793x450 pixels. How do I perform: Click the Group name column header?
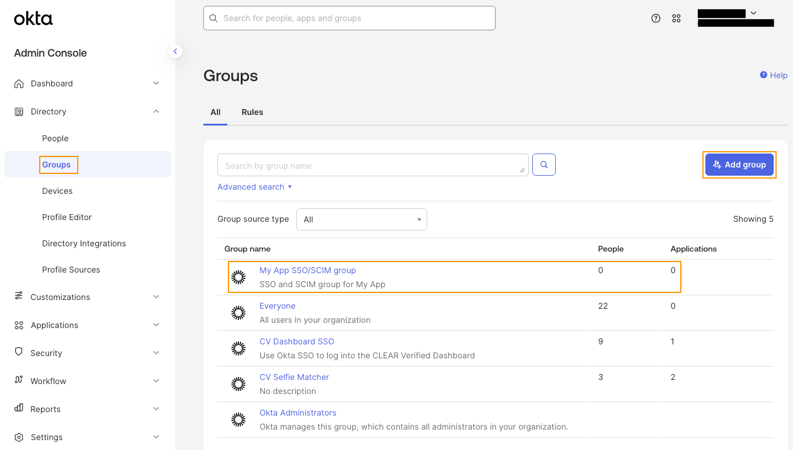[x=248, y=249]
